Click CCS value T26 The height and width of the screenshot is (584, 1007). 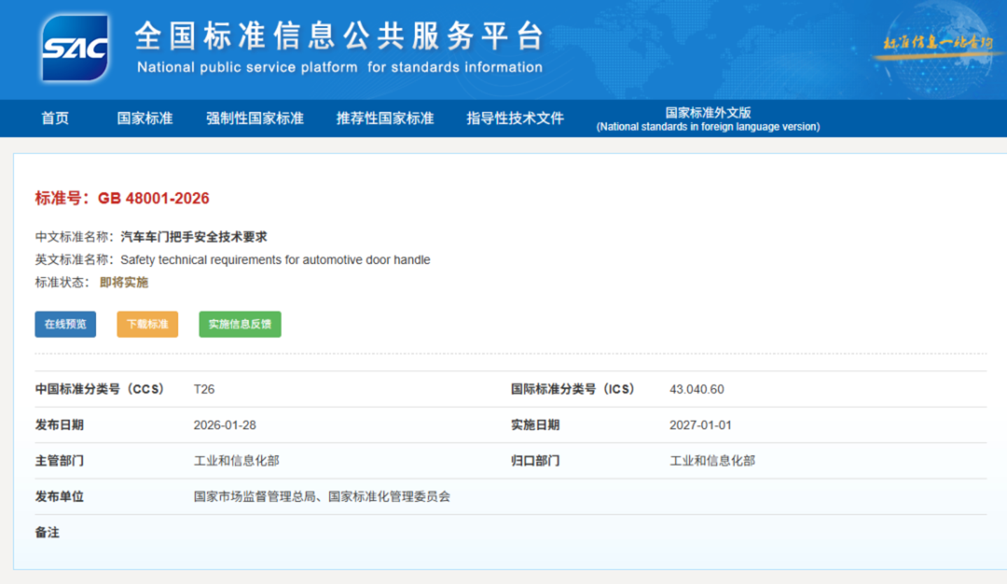point(204,389)
